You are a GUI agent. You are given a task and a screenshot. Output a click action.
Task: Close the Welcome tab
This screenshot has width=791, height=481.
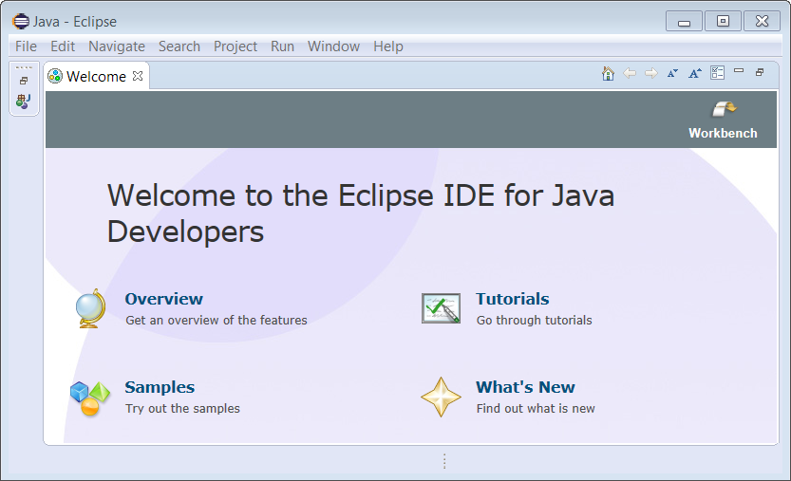pos(138,76)
